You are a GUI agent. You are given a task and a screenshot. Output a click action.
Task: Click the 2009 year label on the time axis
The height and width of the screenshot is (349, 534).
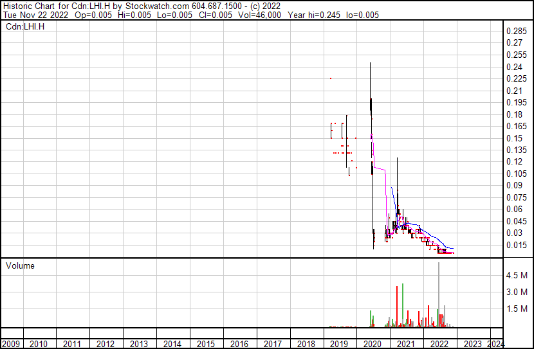point(11,344)
